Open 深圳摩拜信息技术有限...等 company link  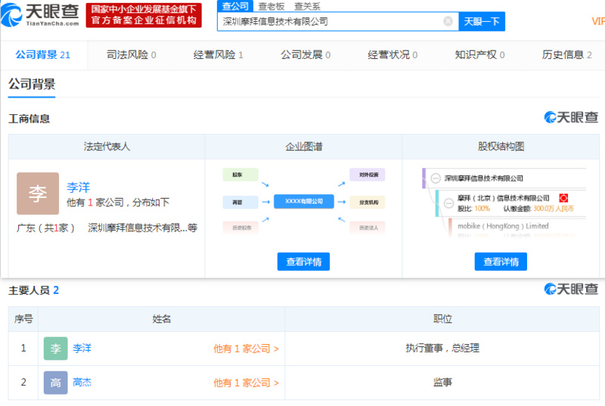142,228
